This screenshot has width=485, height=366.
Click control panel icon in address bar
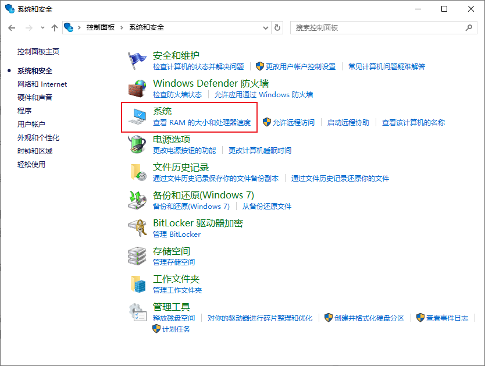(69, 27)
